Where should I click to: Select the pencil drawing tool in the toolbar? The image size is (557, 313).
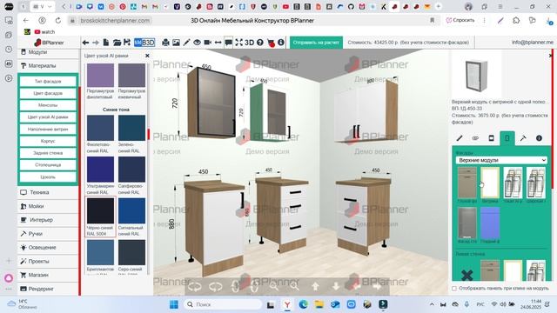pyautogui.click(x=186, y=43)
